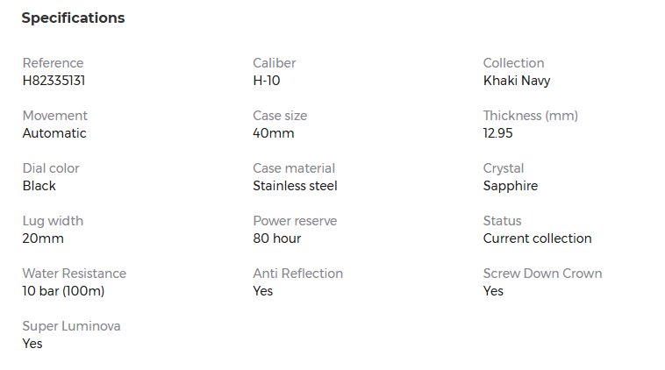Click the reference number H82335131
The height and width of the screenshot is (370, 665).
click(54, 81)
